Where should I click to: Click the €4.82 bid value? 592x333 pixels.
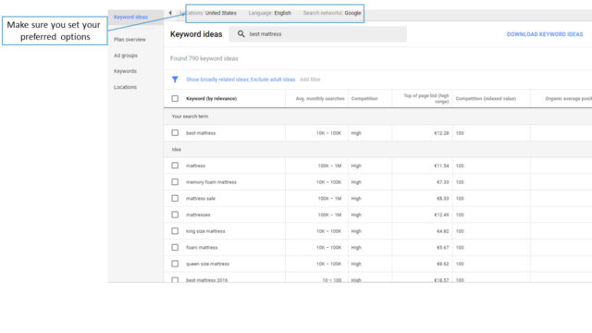point(442,231)
